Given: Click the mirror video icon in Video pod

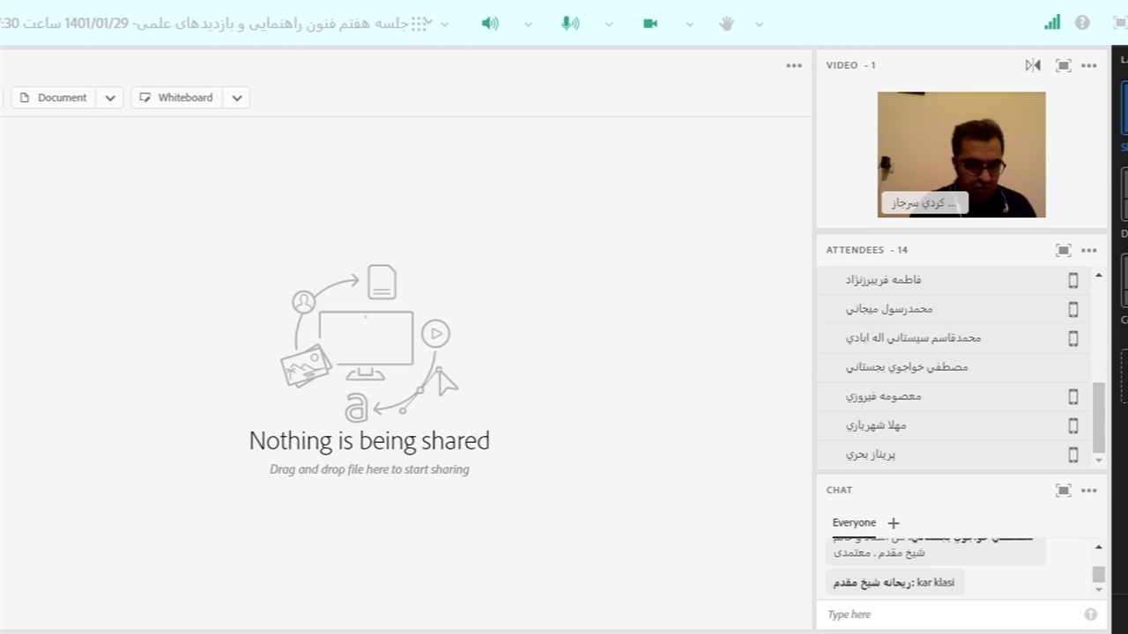Looking at the screenshot, I should 1033,65.
